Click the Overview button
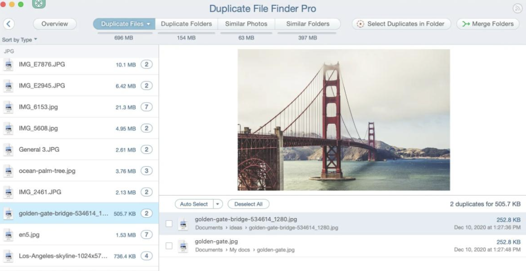The image size is (526, 271). [x=55, y=24]
